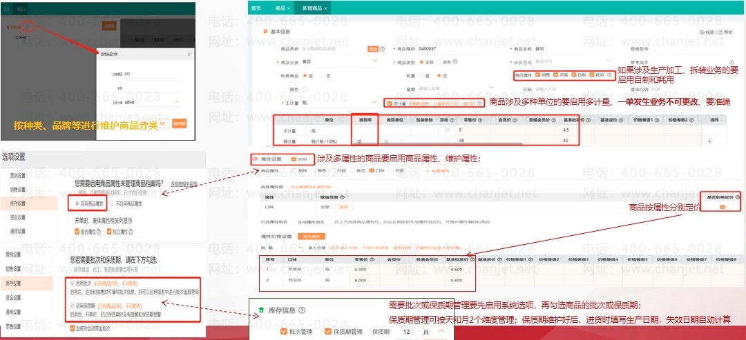Viewport: 746px width, 340px height.
Task: Expand the 主计量 unit dropdown
Action: pyautogui.click(x=374, y=102)
